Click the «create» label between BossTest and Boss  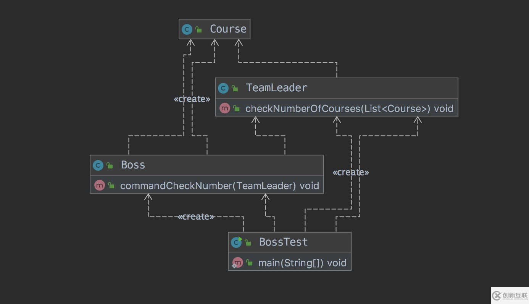196,217
